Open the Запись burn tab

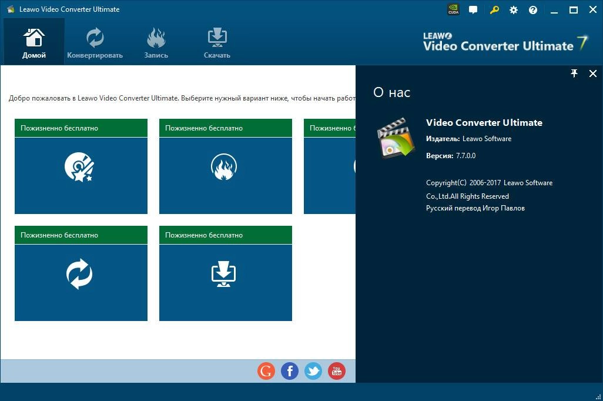tap(156, 42)
